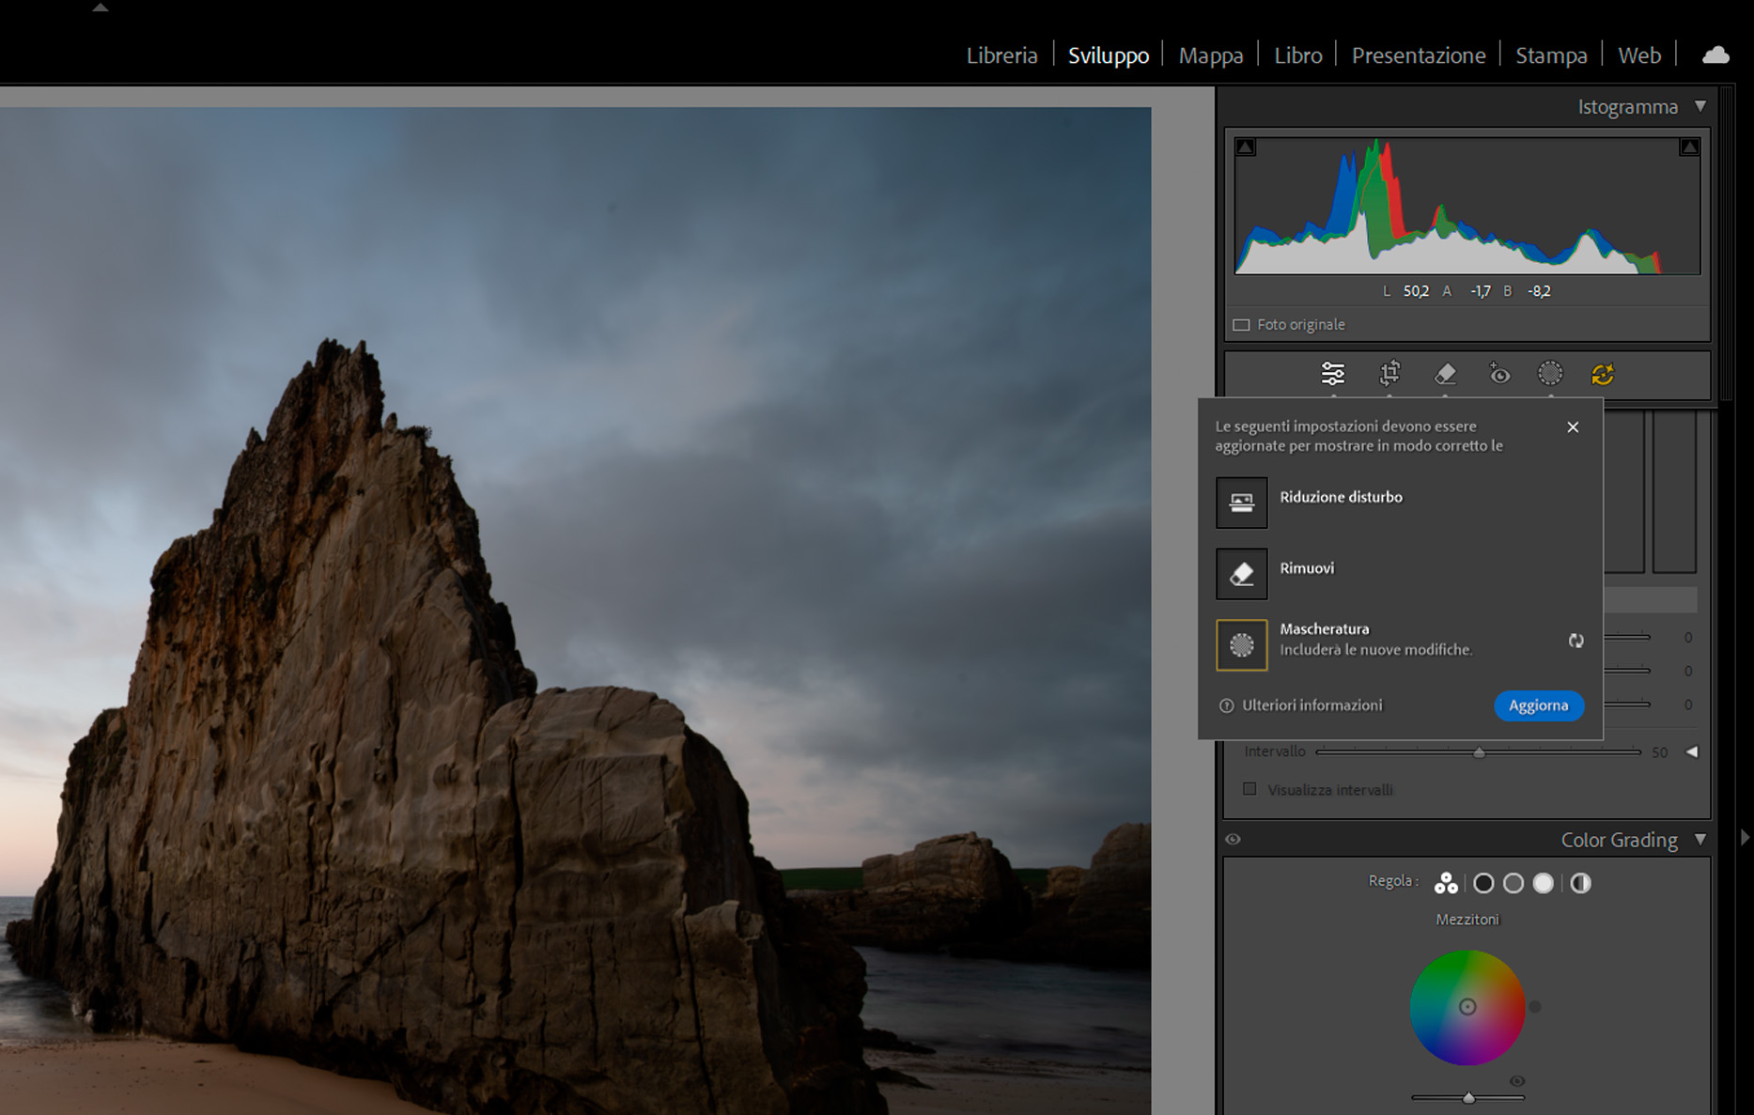The width and height of the screenshot is (1754, 1115).
Task: Open the Mappa module
Action: (1211, 55)
